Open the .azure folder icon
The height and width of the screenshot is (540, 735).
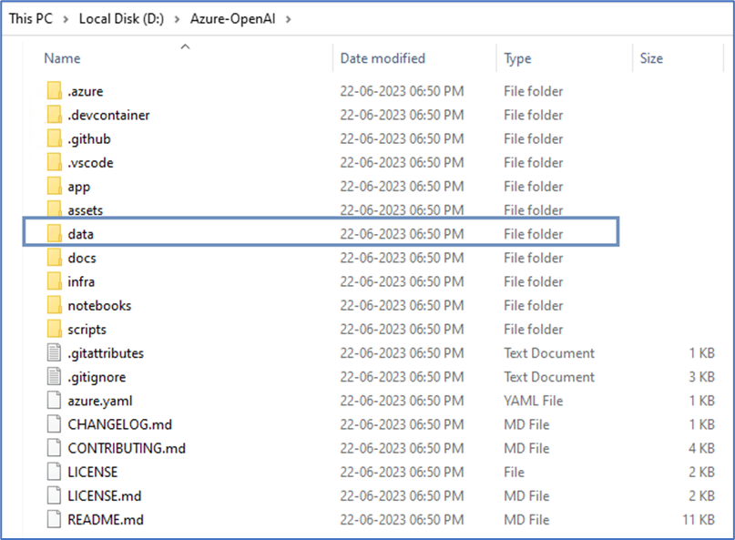pos(54,90)
